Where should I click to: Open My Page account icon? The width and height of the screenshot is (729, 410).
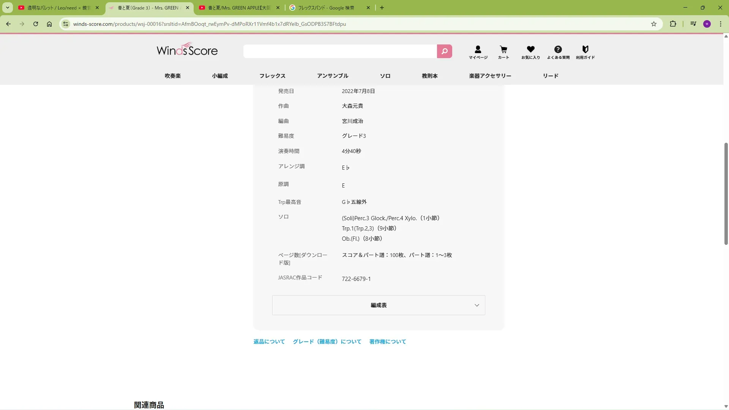point(478,52)
